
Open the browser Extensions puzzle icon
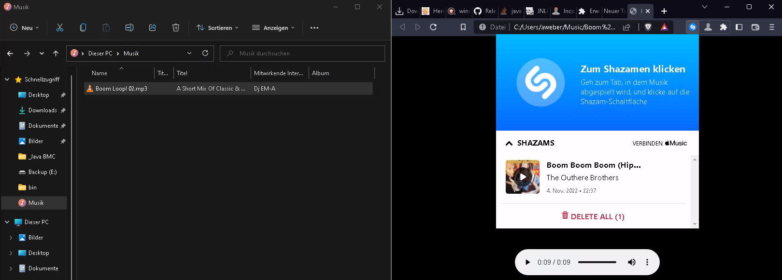click(x=724, y=27)
